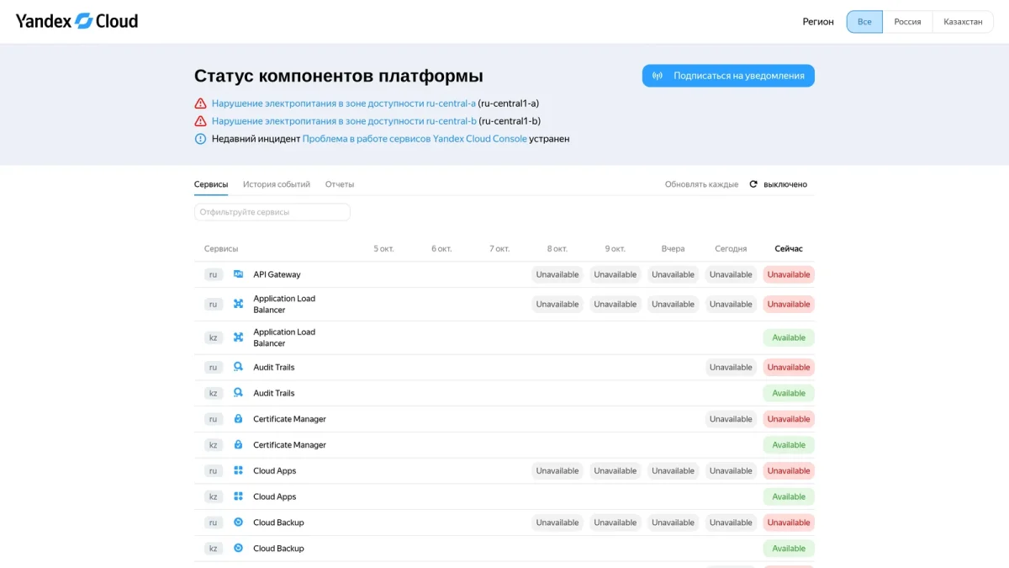Click kz Certificate Manager Available badge
The width and height of the screenshot is (1009, 568).
point(789,444)
